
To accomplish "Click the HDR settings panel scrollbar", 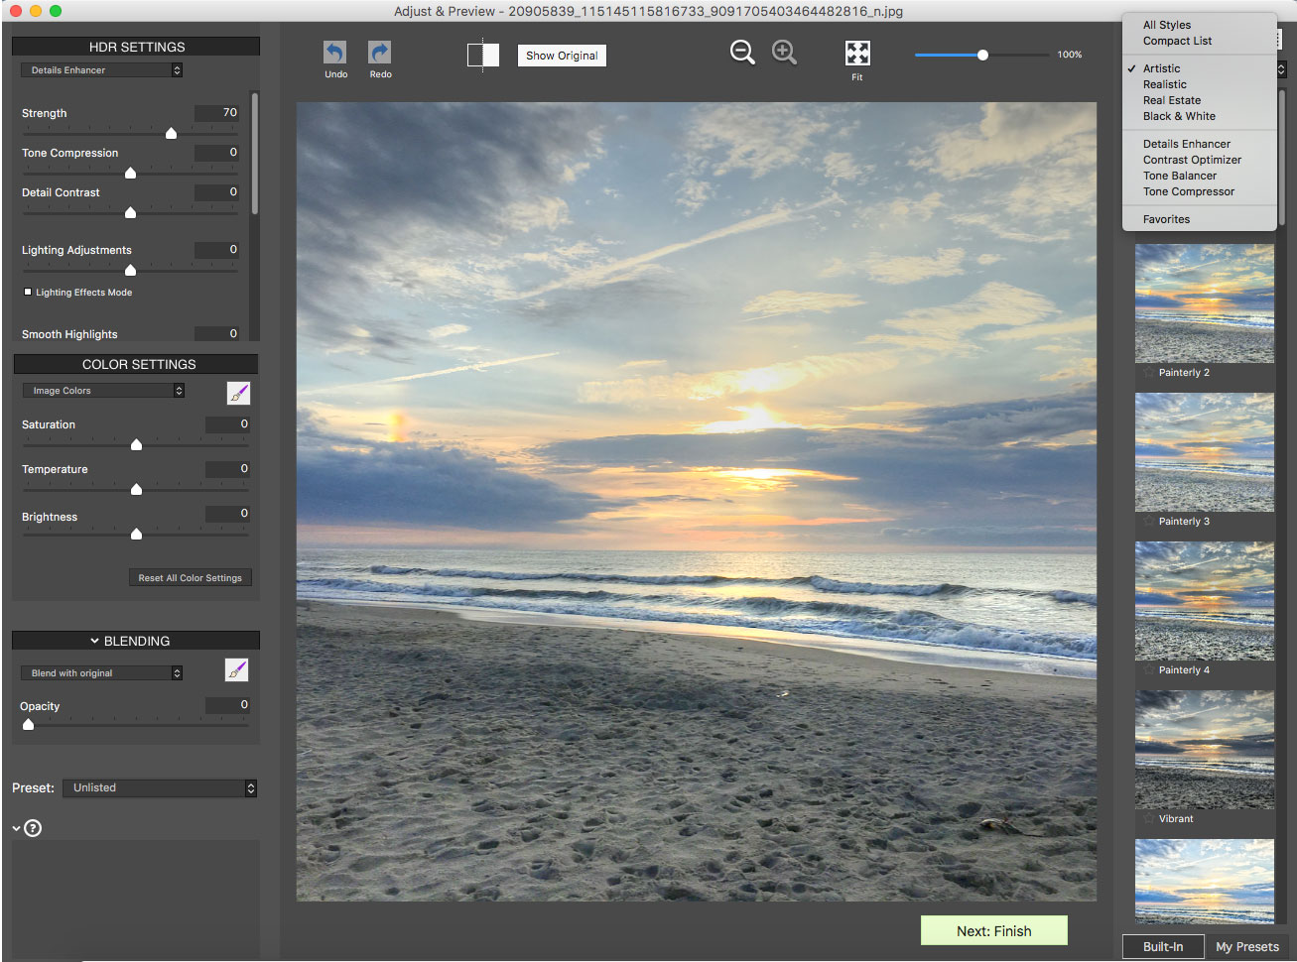I will pyautogui.click(x=255, y=154).
